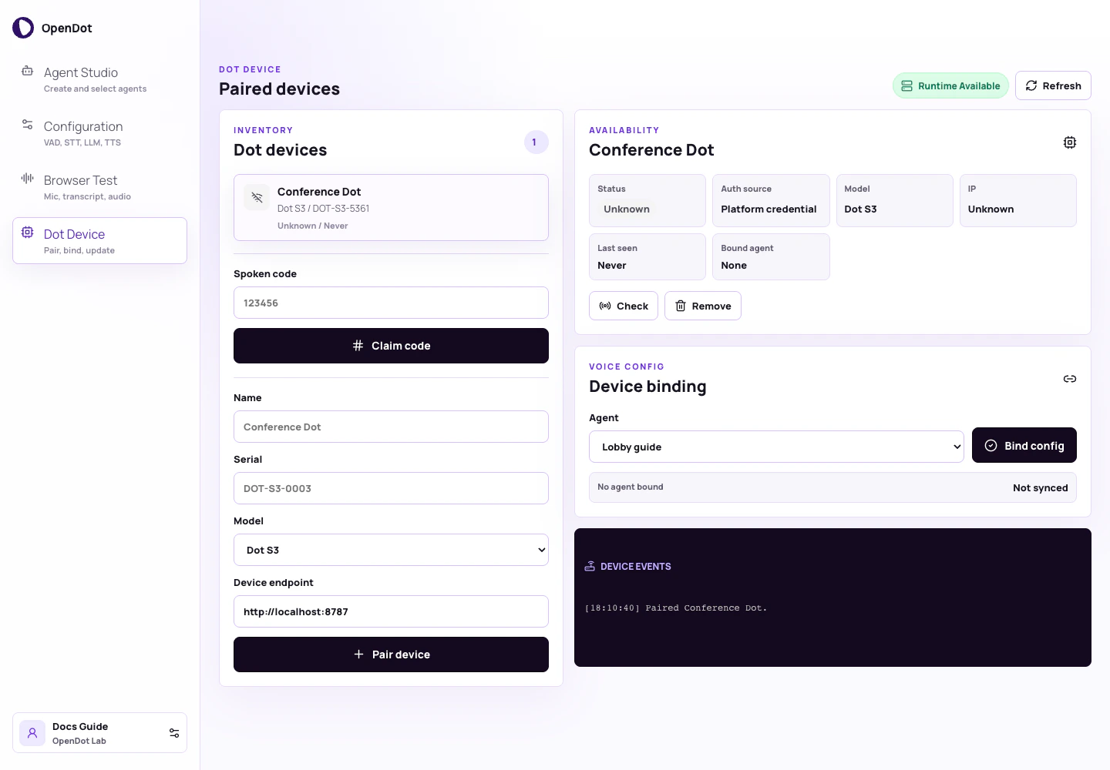The width and height of the screenshot is (1110, 770).
Task: Go to Browser Test page
Action: click(99, 187)
